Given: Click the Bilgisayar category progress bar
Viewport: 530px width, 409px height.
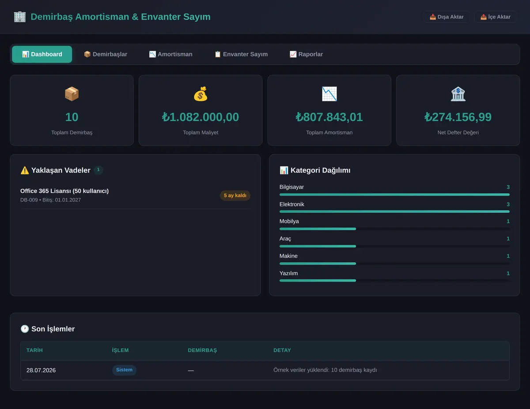Looking at the screenshot, I should (394, 194).
